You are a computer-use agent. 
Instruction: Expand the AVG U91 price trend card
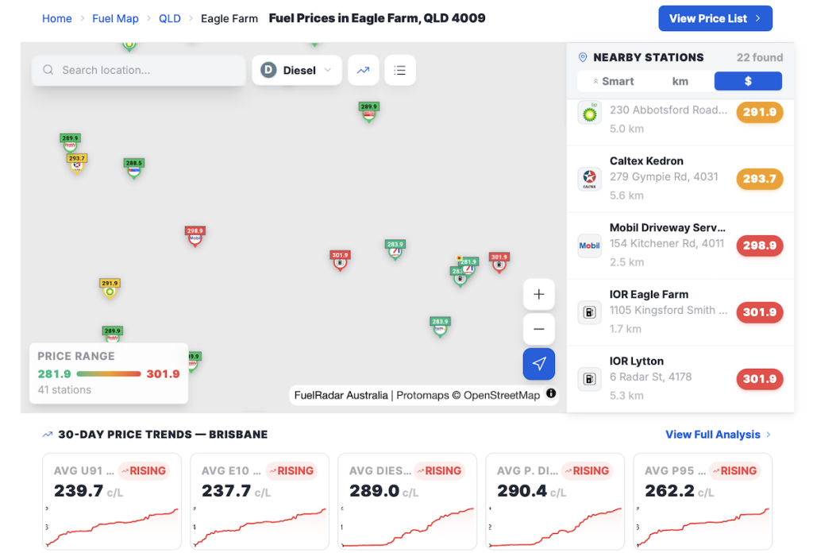[112, 501]
